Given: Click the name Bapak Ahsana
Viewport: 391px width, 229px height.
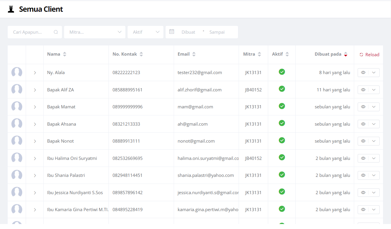Looking at the screenshot, I should pyautogui.click(x=61, y=124).
